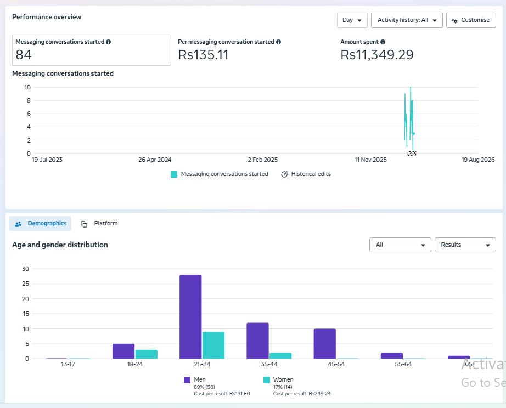506x408 pixels.
Task: Click the Customise settings icon
Action: point(454,20)
